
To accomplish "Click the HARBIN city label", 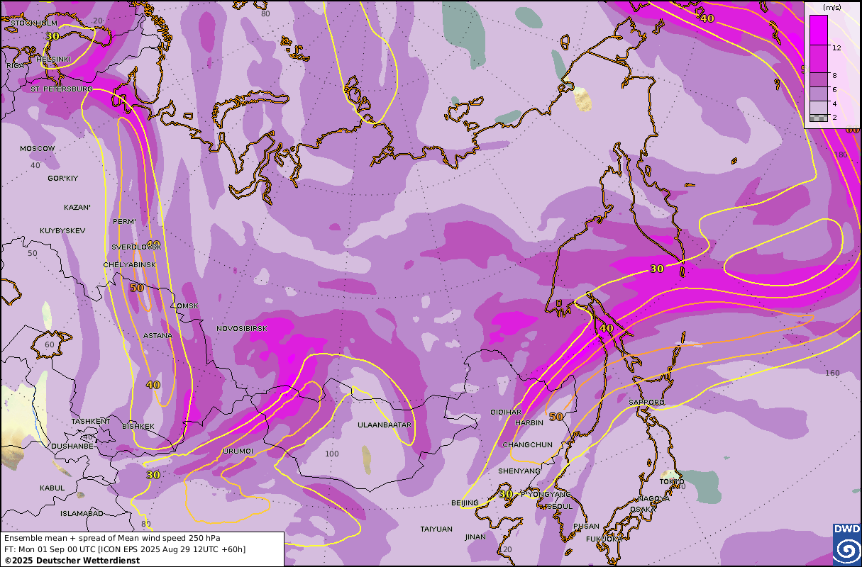I will [529, 422].
